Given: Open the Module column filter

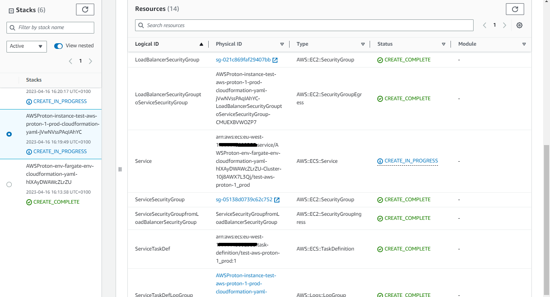Looking at the screenshot, I should click(x=524, y=44).
